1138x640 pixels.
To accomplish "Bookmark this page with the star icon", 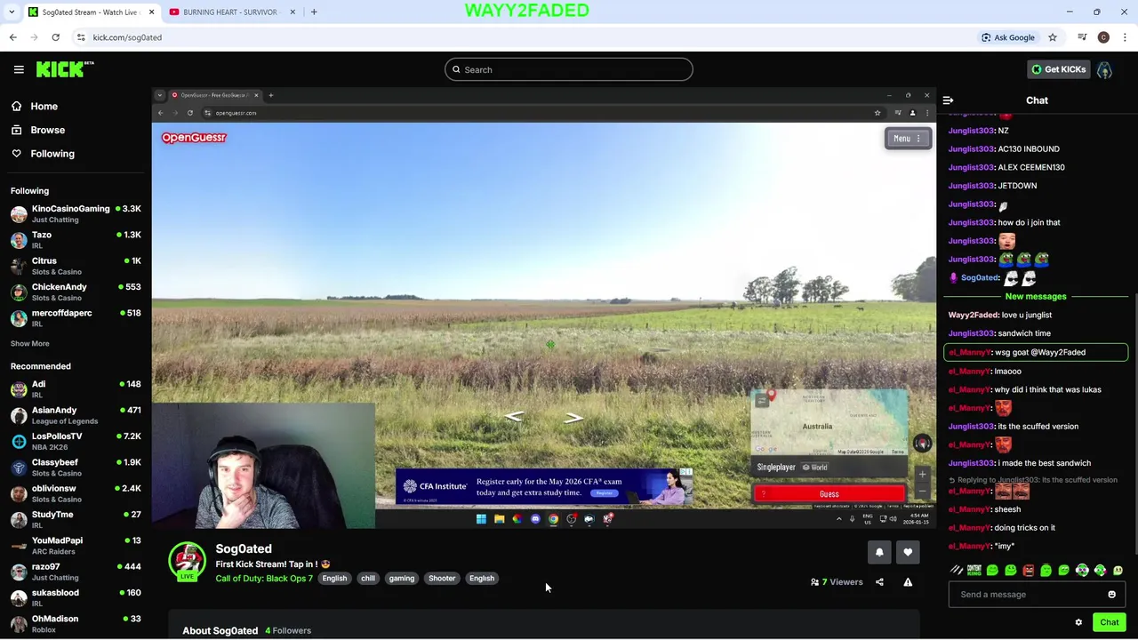I will 1052,37.
